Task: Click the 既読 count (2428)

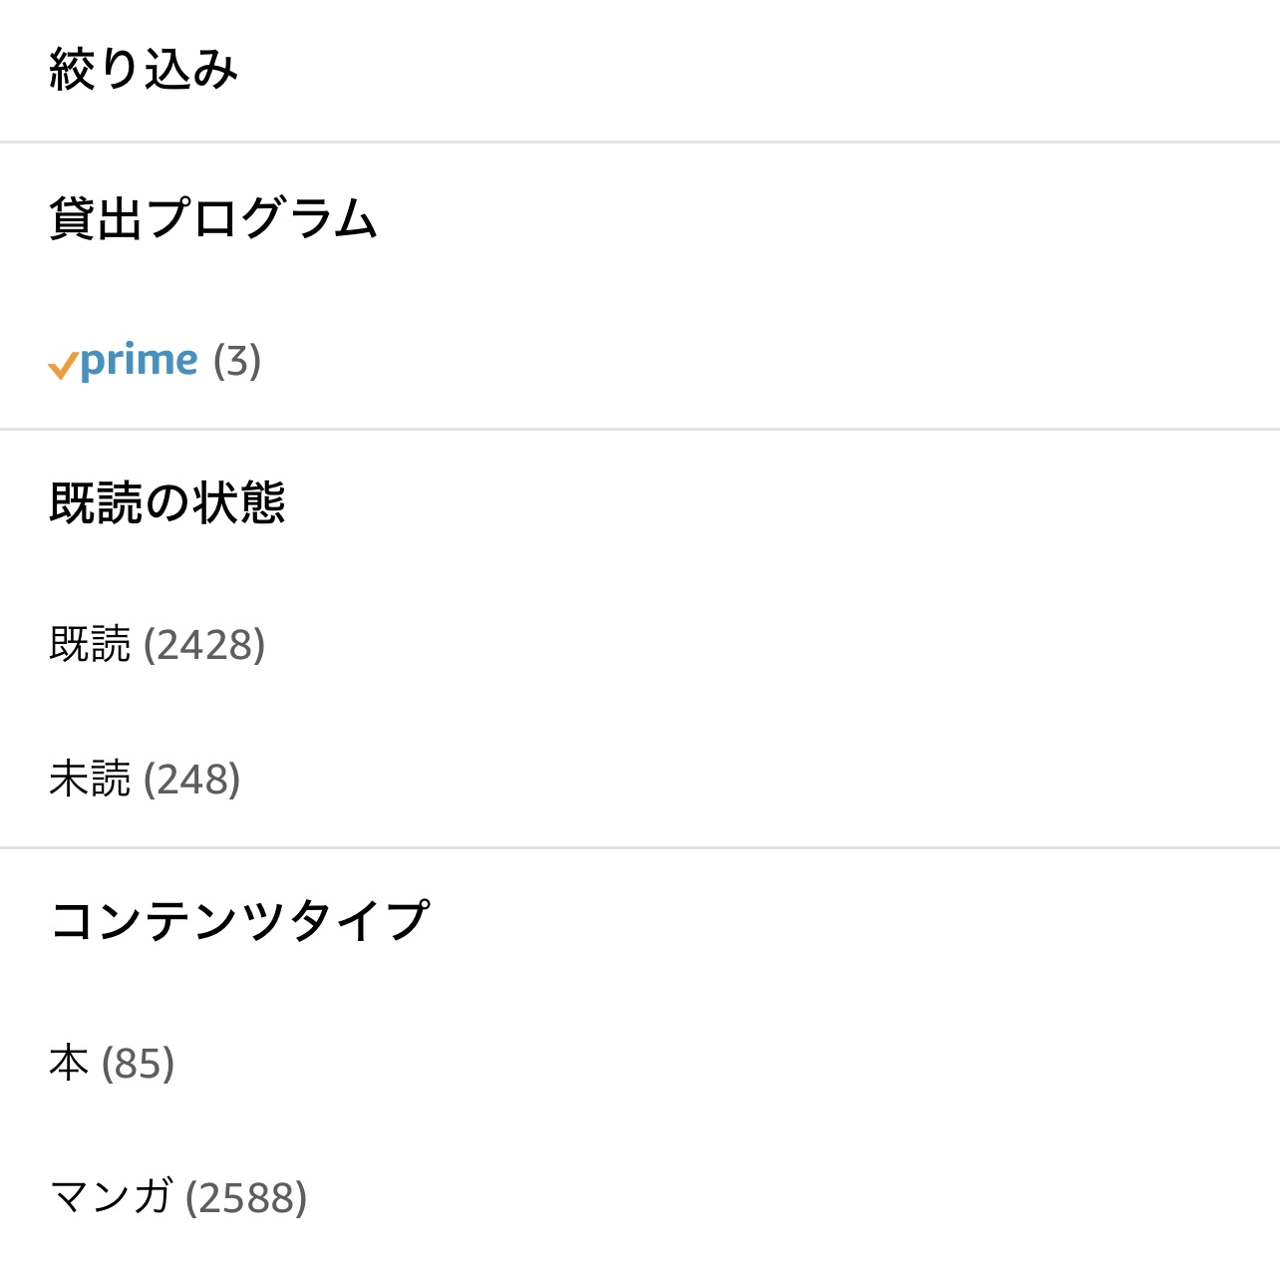Action: coord(204,645)
